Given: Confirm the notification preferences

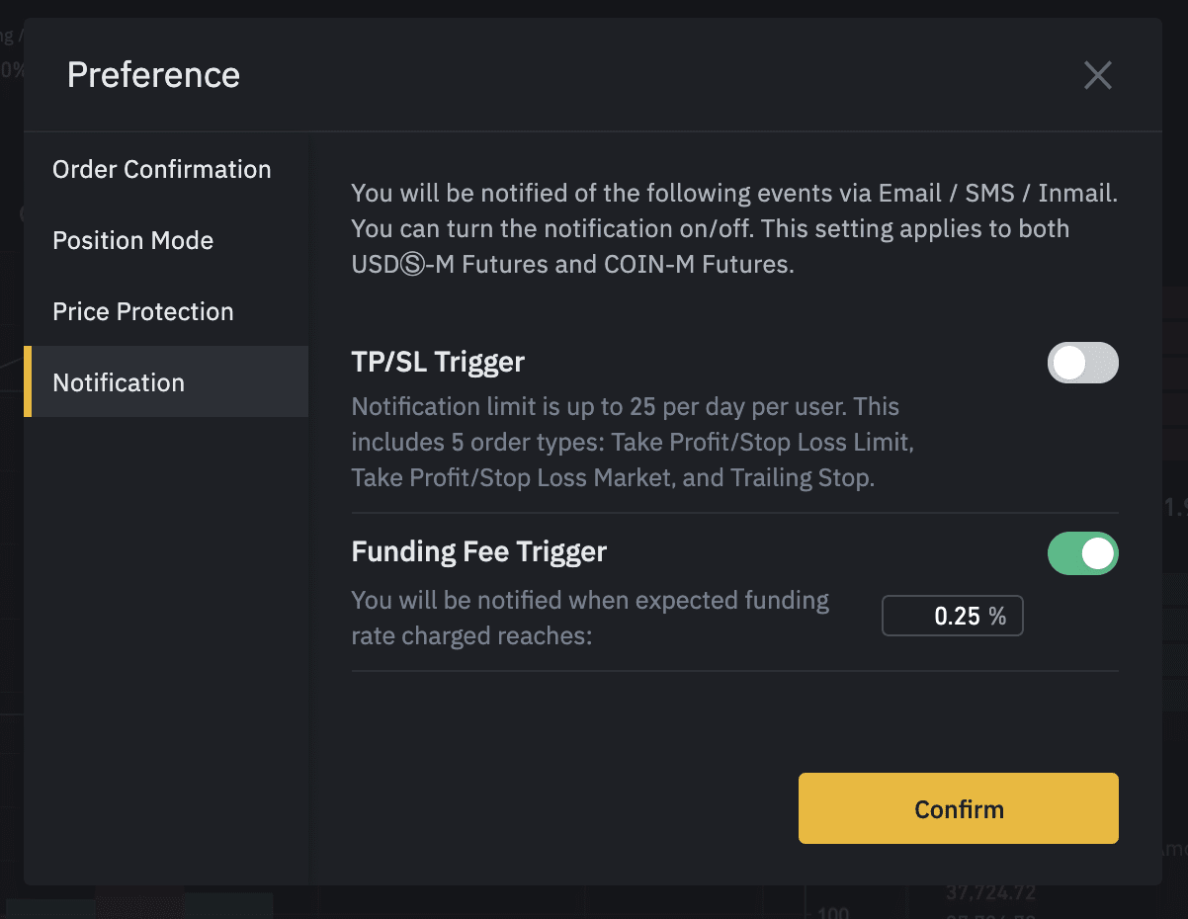Looking at the screenshot, I should coord(959,808).
